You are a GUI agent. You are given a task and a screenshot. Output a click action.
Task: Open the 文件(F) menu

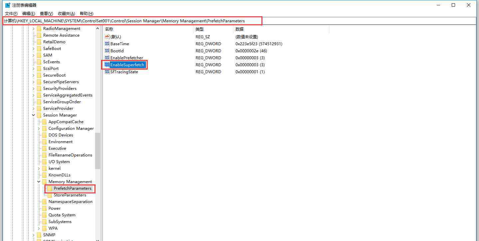tap(11, 14)
